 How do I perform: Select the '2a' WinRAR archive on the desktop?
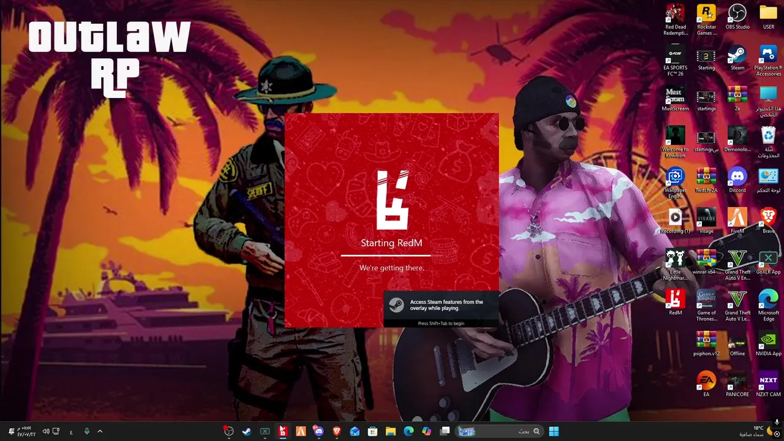[737, 99]
